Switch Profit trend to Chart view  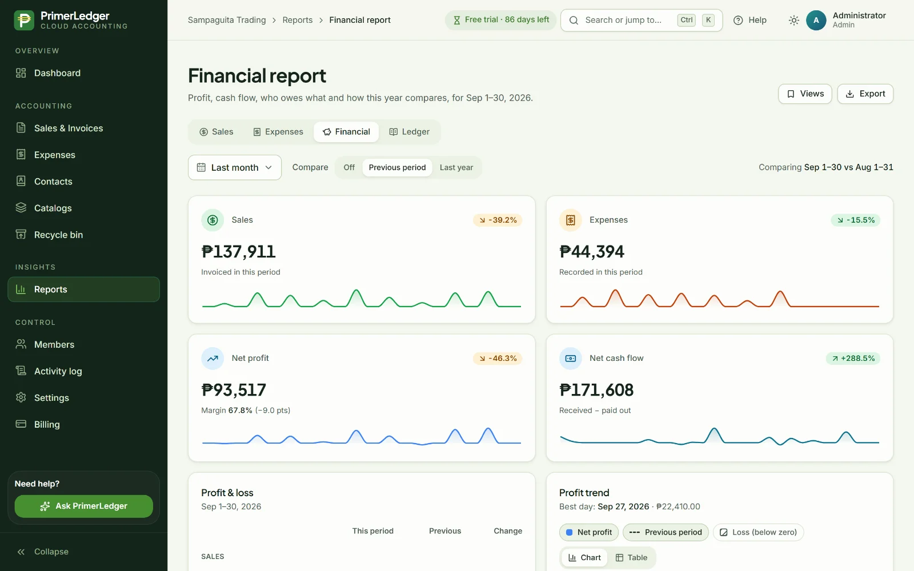584,558
